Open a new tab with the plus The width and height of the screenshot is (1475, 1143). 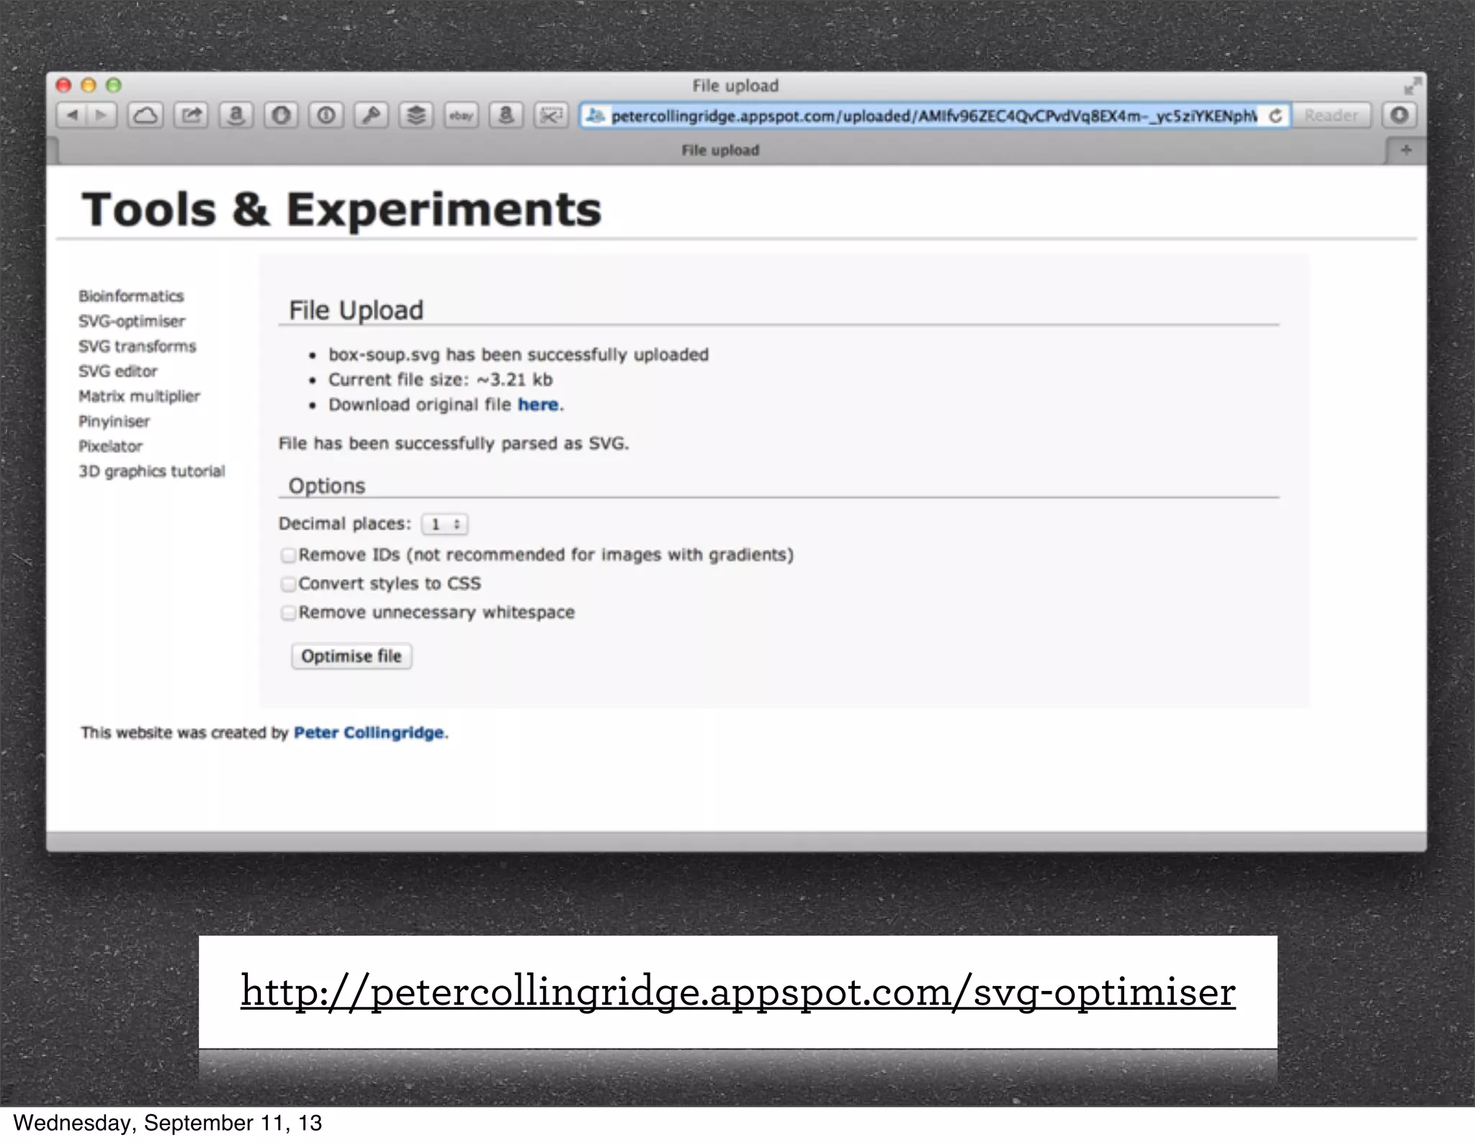(1406, 150)
